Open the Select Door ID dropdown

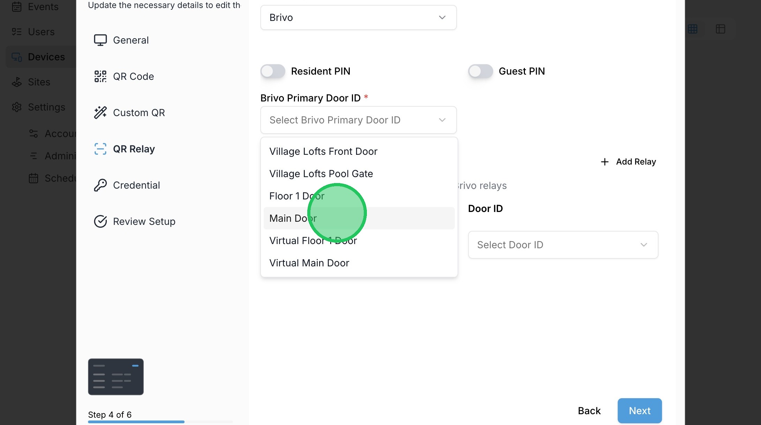pos(563,245)
